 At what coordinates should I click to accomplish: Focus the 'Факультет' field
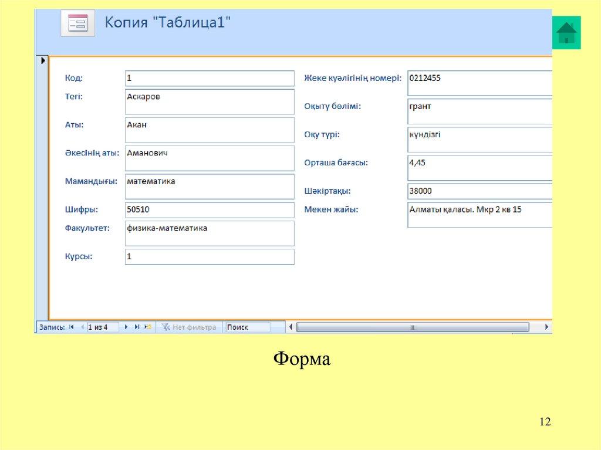[x=210, y=233]
